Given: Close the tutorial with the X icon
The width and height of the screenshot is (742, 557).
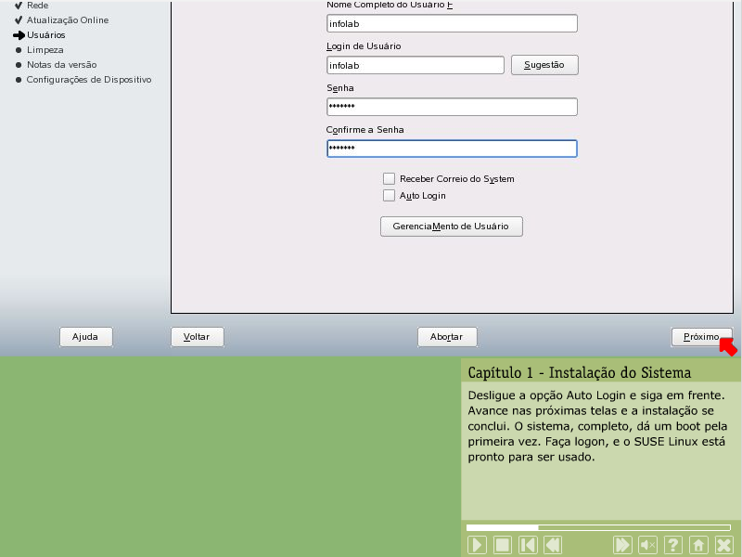Looking at the screenshot, I should [x=723, y=545].
